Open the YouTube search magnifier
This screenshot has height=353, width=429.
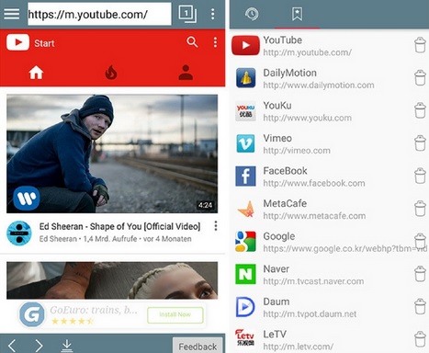pyautogui.click(x=192, y=42)
